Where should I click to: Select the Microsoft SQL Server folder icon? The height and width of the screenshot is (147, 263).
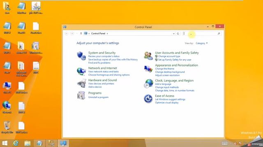click(21, 69)
